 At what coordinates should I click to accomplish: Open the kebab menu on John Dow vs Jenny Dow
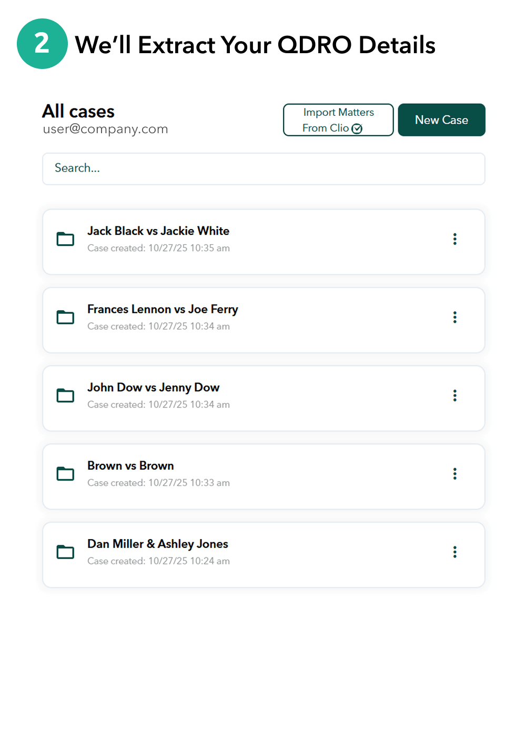pos(455,395)
